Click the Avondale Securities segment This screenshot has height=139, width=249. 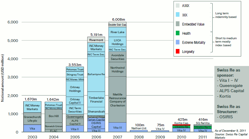118,57
